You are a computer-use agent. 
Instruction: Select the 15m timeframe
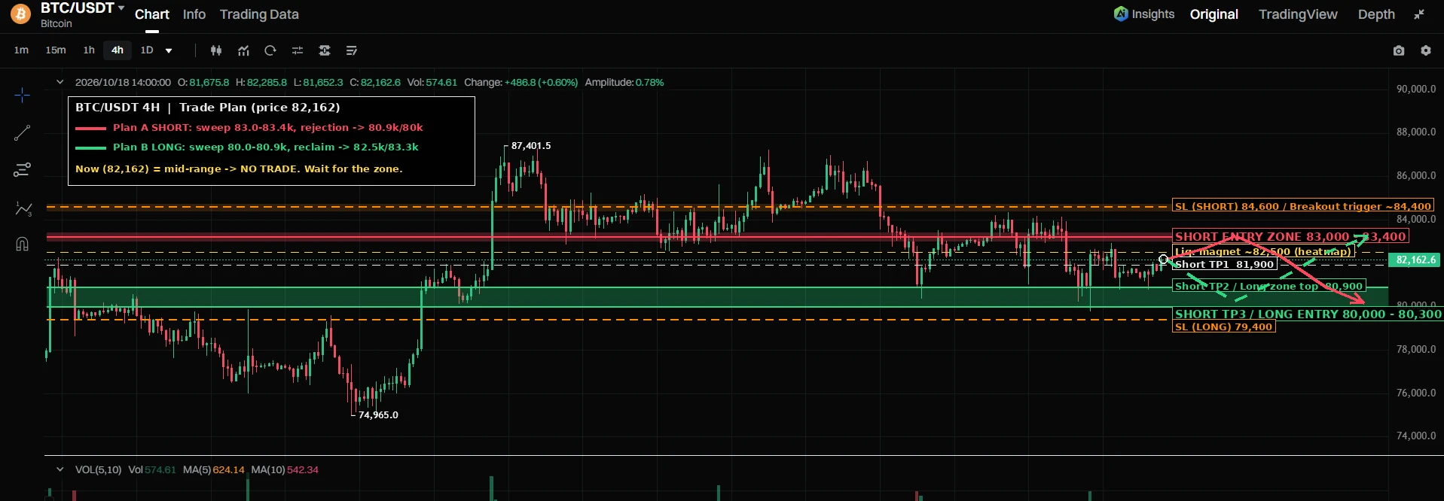coord(56,50)
